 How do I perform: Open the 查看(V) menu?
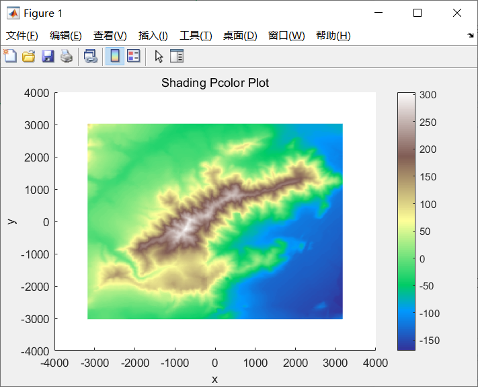point(110,36)
